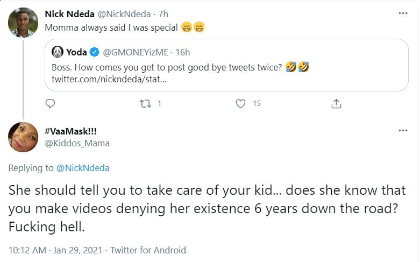Like the tweet with the heart icon
Image resolution: width=420 pixels, height=262 pixels.
pyautogui.click(x=241, y=103)
